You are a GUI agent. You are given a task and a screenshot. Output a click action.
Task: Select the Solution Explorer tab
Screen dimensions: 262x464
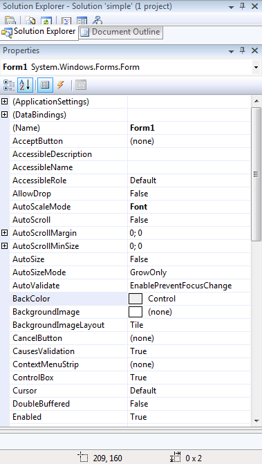(39, 32)
